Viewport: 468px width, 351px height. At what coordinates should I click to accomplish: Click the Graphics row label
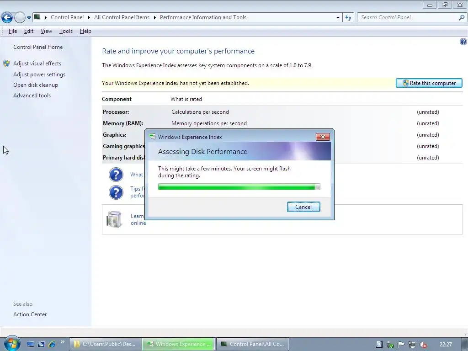tap(115, 135)
